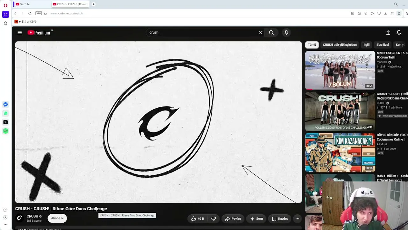Image resolution: width=408 pixels, height=230 pixels.
Task: Open Opera Easy Setup sliders icon
Action: click(392, 13)
